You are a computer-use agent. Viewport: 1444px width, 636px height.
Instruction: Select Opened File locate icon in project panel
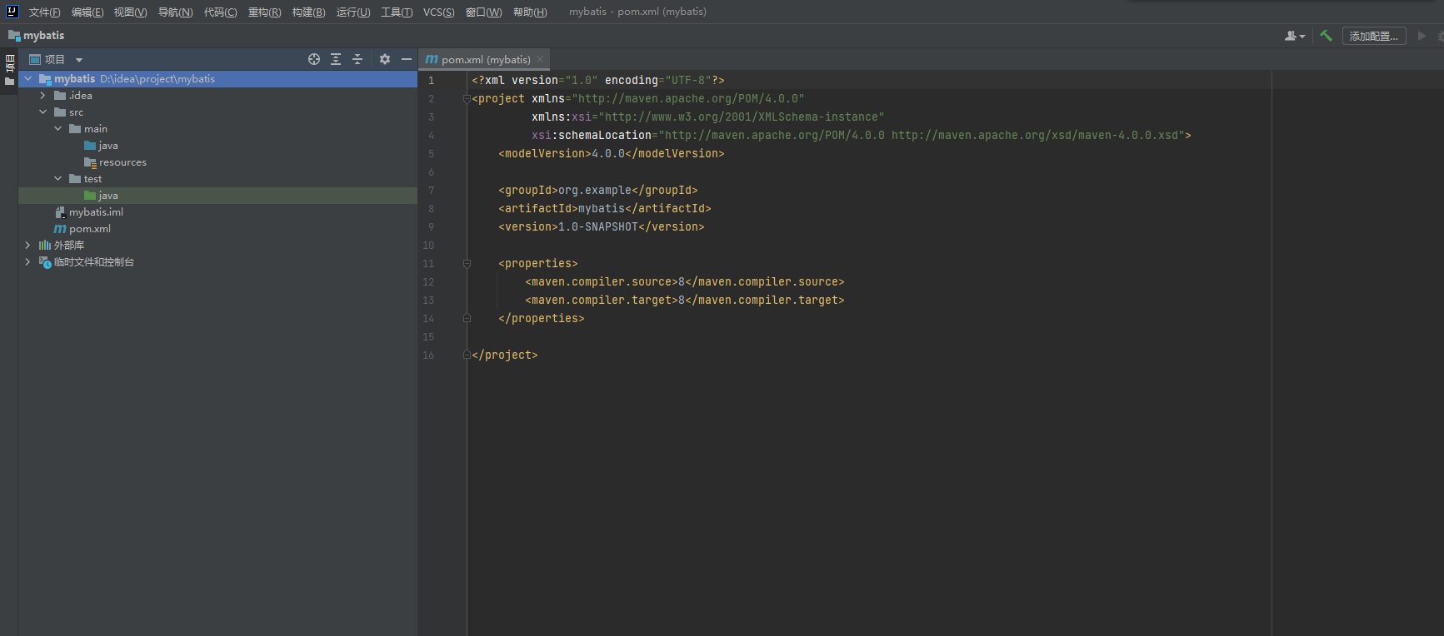(x=314, y=59)
